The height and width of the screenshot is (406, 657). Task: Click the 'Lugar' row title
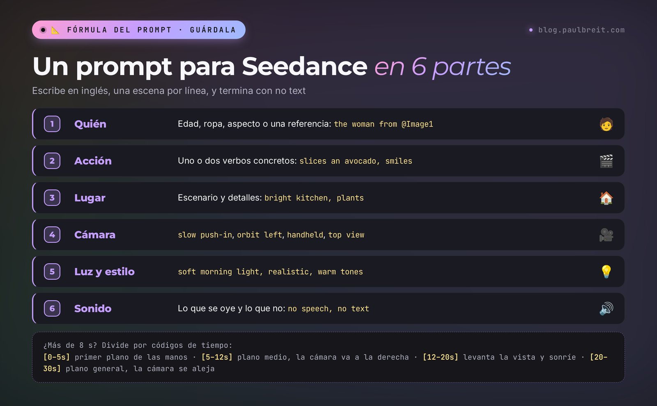[90, 198]
